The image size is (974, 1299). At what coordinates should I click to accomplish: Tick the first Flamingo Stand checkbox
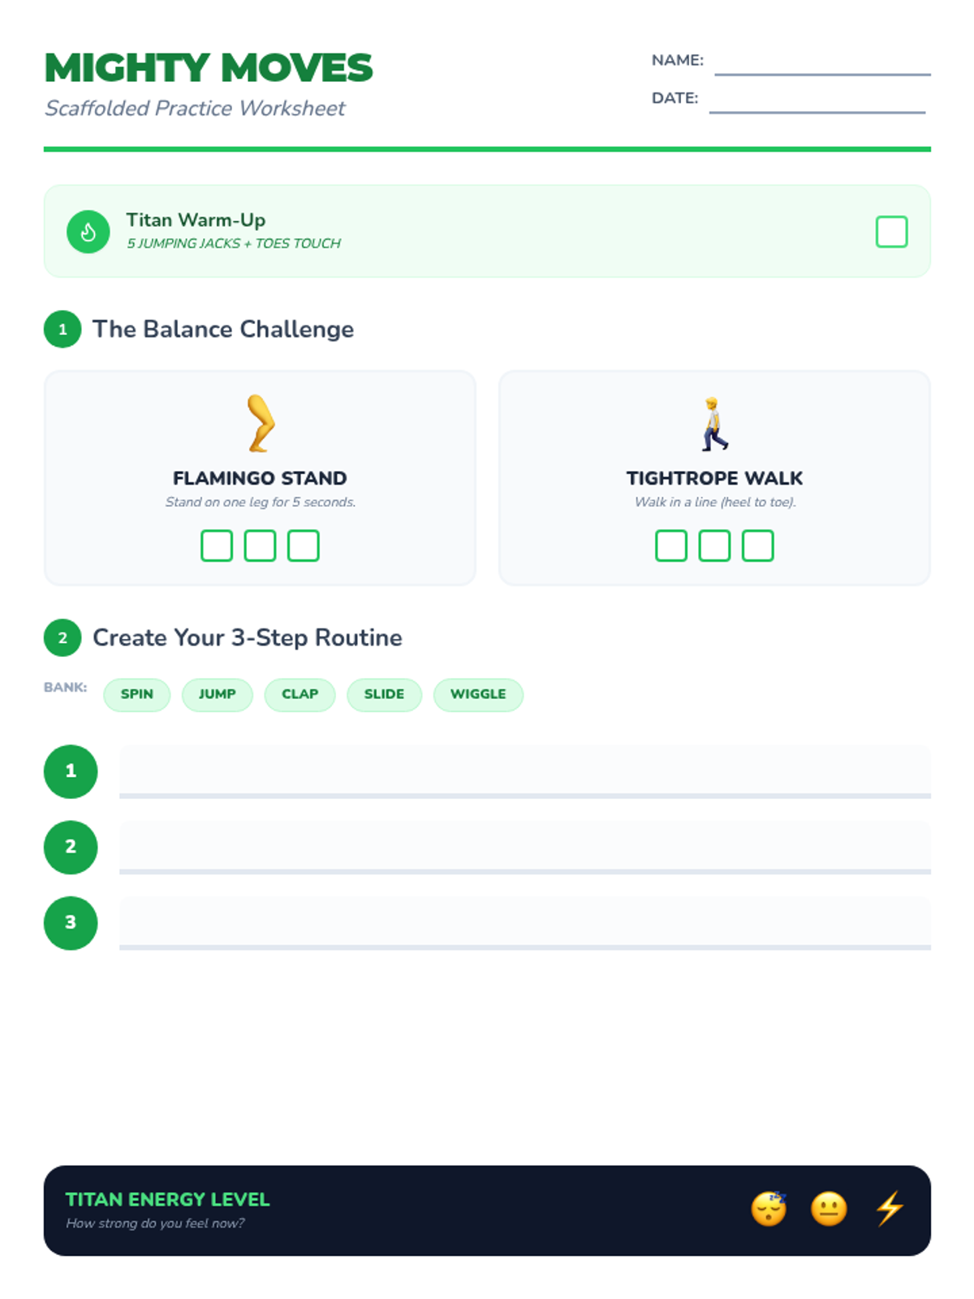coord(217,546)
